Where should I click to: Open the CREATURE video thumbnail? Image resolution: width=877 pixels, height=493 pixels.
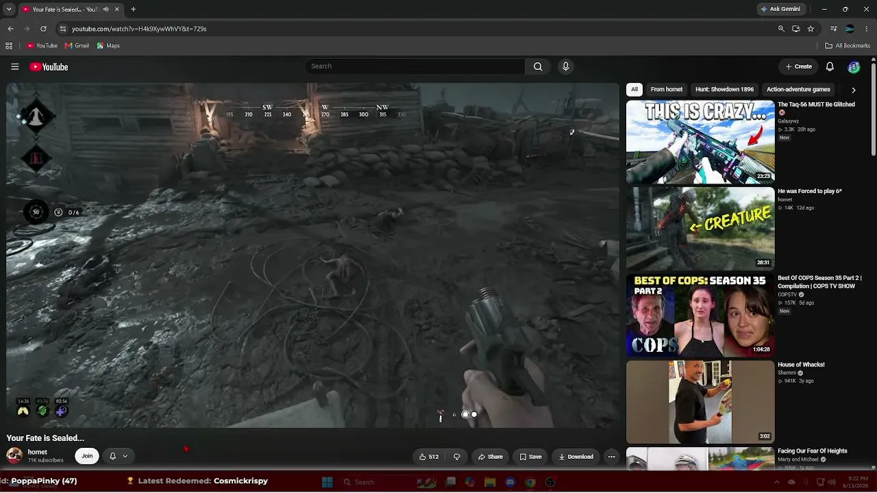pyautogui.click(x=700, y=229)
